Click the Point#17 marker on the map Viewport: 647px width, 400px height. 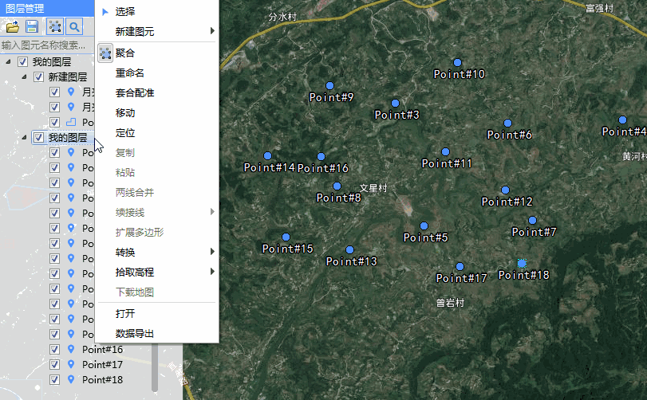[460, 266]
